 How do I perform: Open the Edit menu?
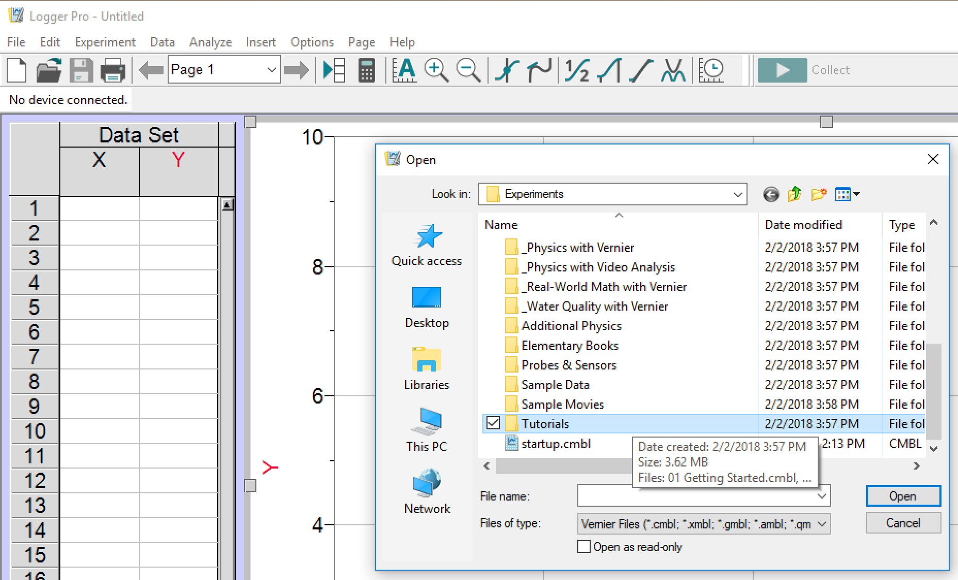click(50, 42)
